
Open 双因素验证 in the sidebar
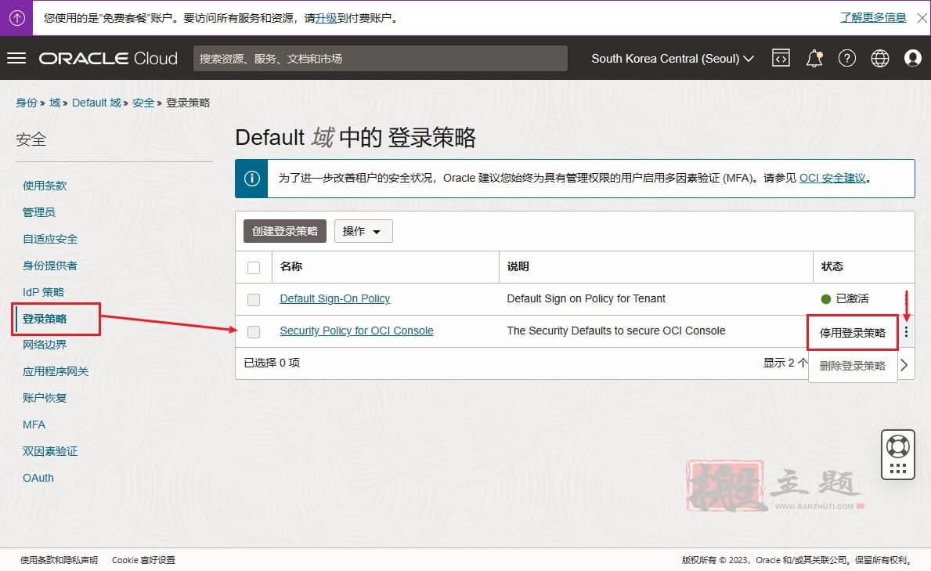[50, 451]
